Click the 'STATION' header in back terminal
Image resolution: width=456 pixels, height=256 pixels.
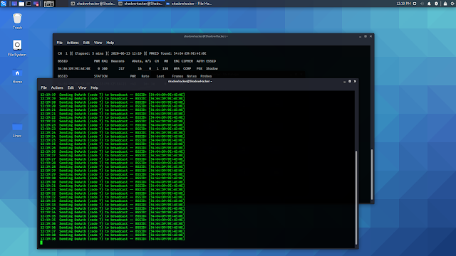coord(100,76)
